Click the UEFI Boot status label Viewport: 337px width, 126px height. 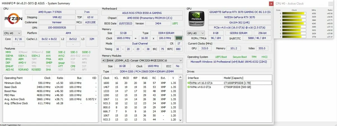pos(221,57)
